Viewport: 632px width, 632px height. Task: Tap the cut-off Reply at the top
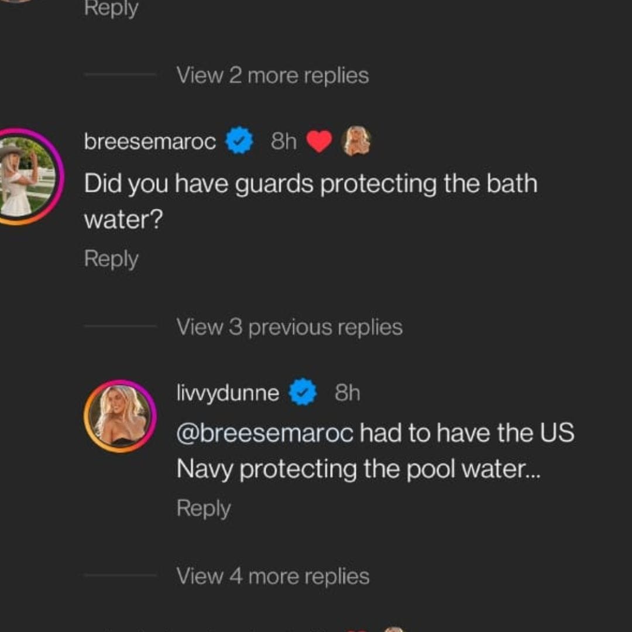pyautogui.click(x=111, y=9)
